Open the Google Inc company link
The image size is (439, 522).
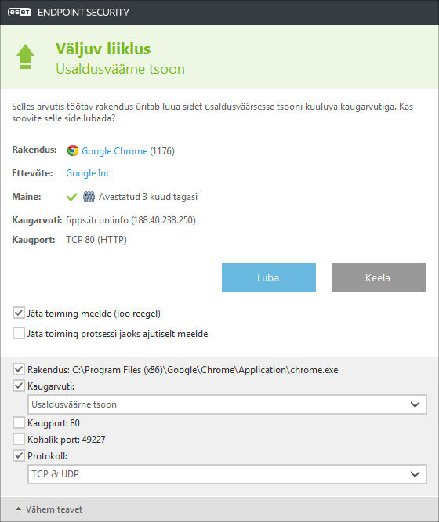click(x=89, y=173)
